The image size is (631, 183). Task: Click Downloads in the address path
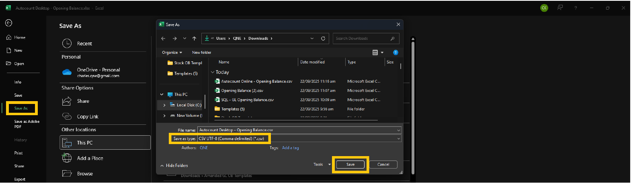(x=258, y=39)
